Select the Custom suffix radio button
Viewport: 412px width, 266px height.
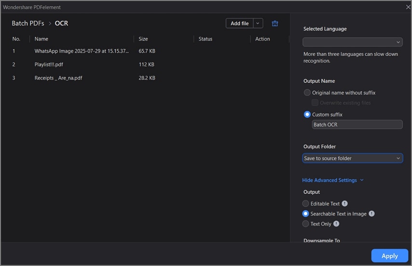[307, 114]
